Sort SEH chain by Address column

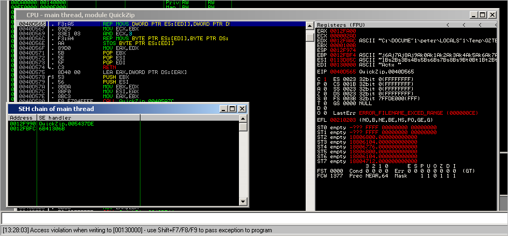[x=22, y=117]
